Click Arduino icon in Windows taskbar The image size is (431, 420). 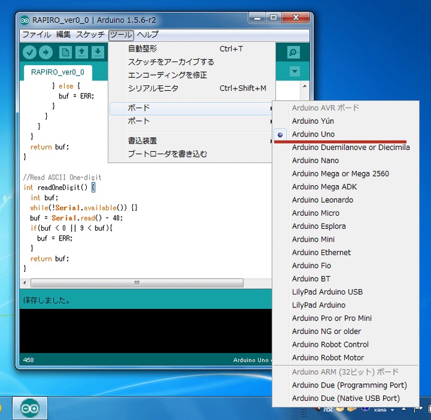pyautogui.click(x=30, y=408)
